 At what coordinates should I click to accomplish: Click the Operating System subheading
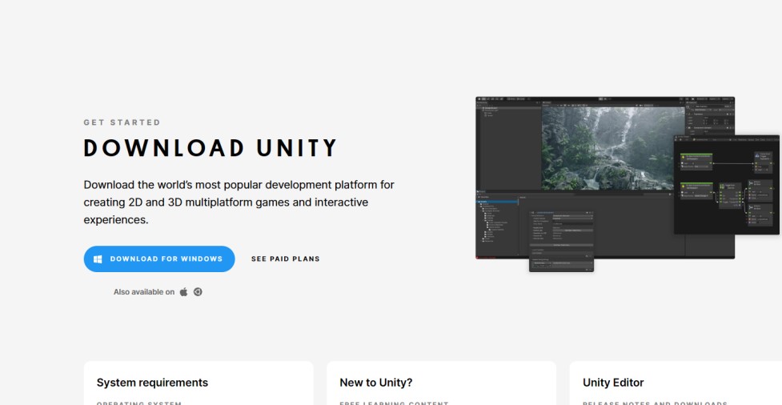click(x=139, y=403)
